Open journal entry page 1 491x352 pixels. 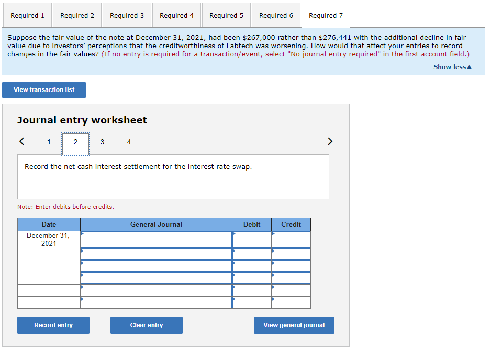click(x=49, y=142)
